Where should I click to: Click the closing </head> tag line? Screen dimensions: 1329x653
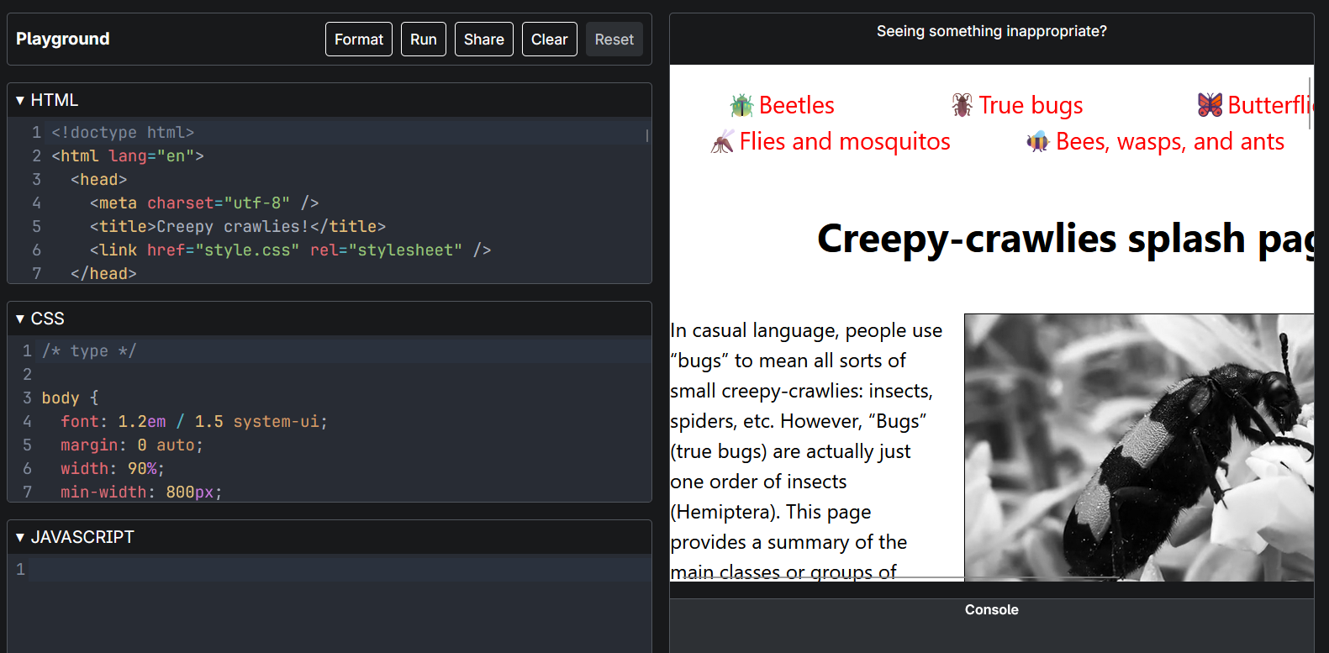point(103,273)
